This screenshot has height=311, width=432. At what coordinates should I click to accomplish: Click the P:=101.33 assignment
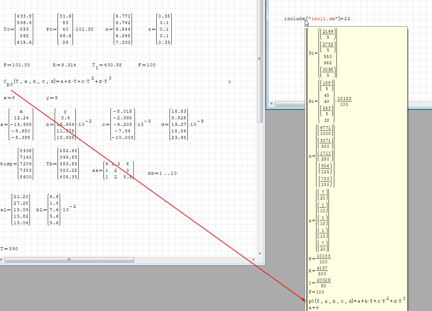point(17,65)
